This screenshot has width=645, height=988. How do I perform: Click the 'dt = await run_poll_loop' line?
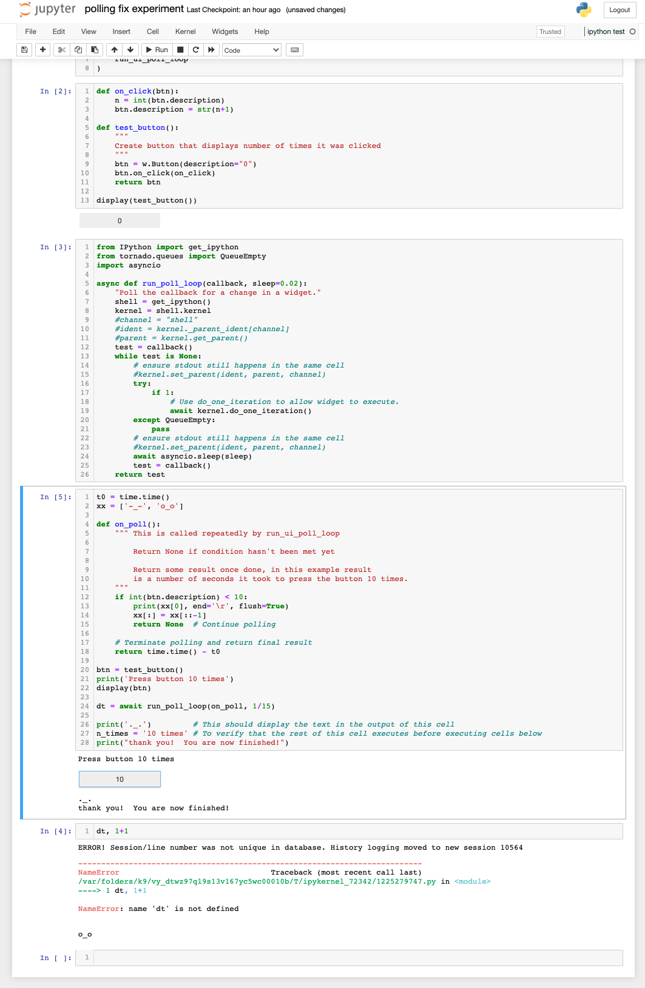(x=186, y=707)
